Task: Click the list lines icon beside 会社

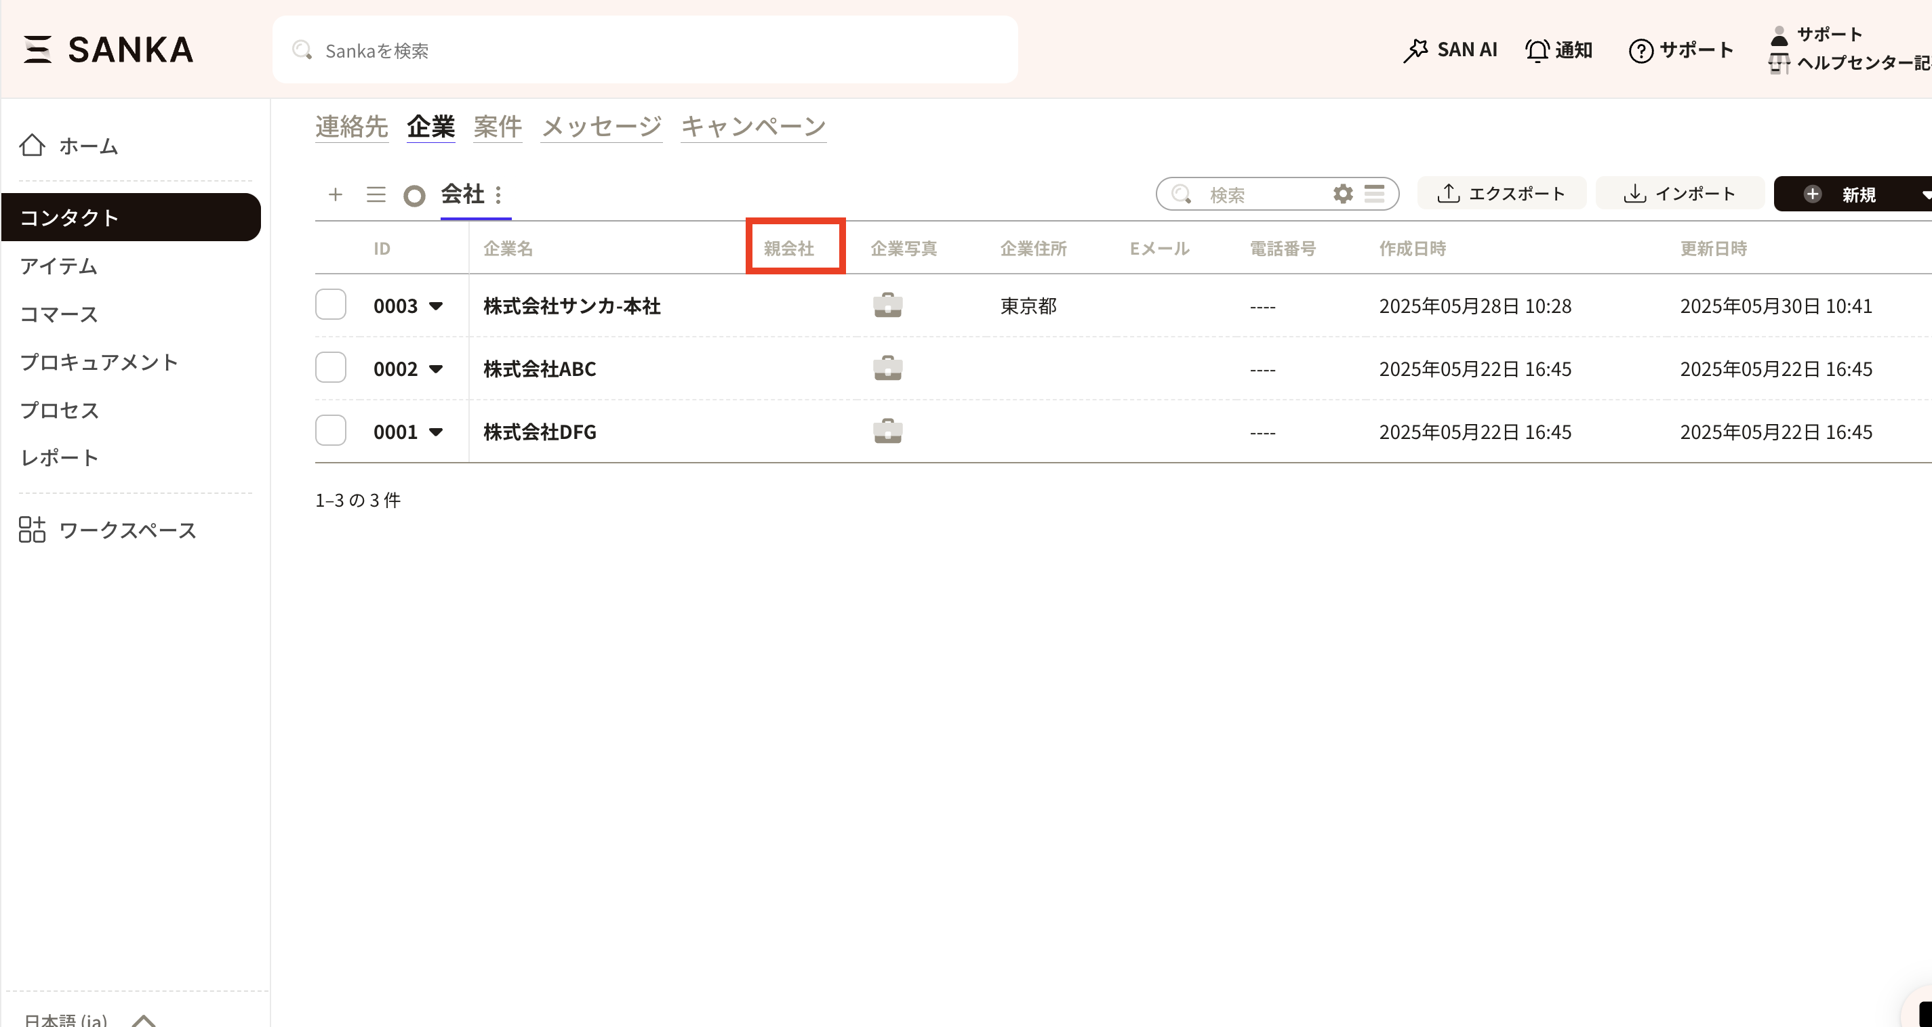Action: 376,195
